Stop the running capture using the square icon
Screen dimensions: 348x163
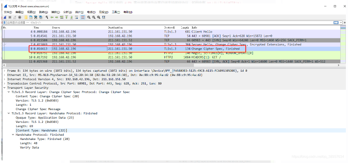(10, 17)
